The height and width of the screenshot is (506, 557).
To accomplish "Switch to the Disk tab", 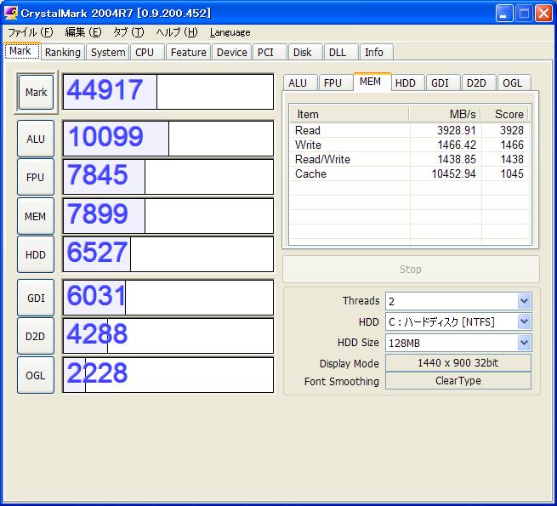I will point(305,52).
